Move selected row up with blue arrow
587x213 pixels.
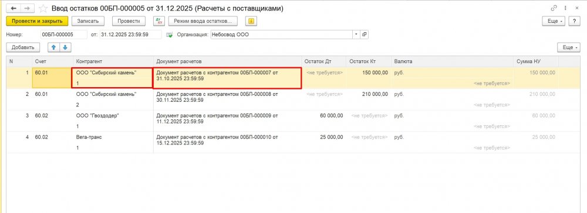[x=53, y=47]
